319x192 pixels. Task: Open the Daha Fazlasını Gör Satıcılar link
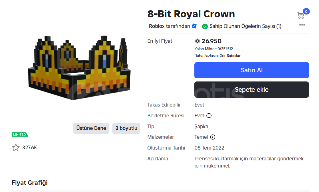(218, 56)
